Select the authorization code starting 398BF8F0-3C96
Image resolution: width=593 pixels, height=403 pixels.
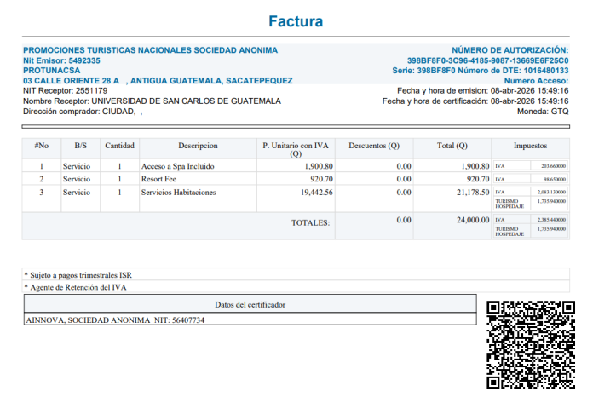coord(487,61)
